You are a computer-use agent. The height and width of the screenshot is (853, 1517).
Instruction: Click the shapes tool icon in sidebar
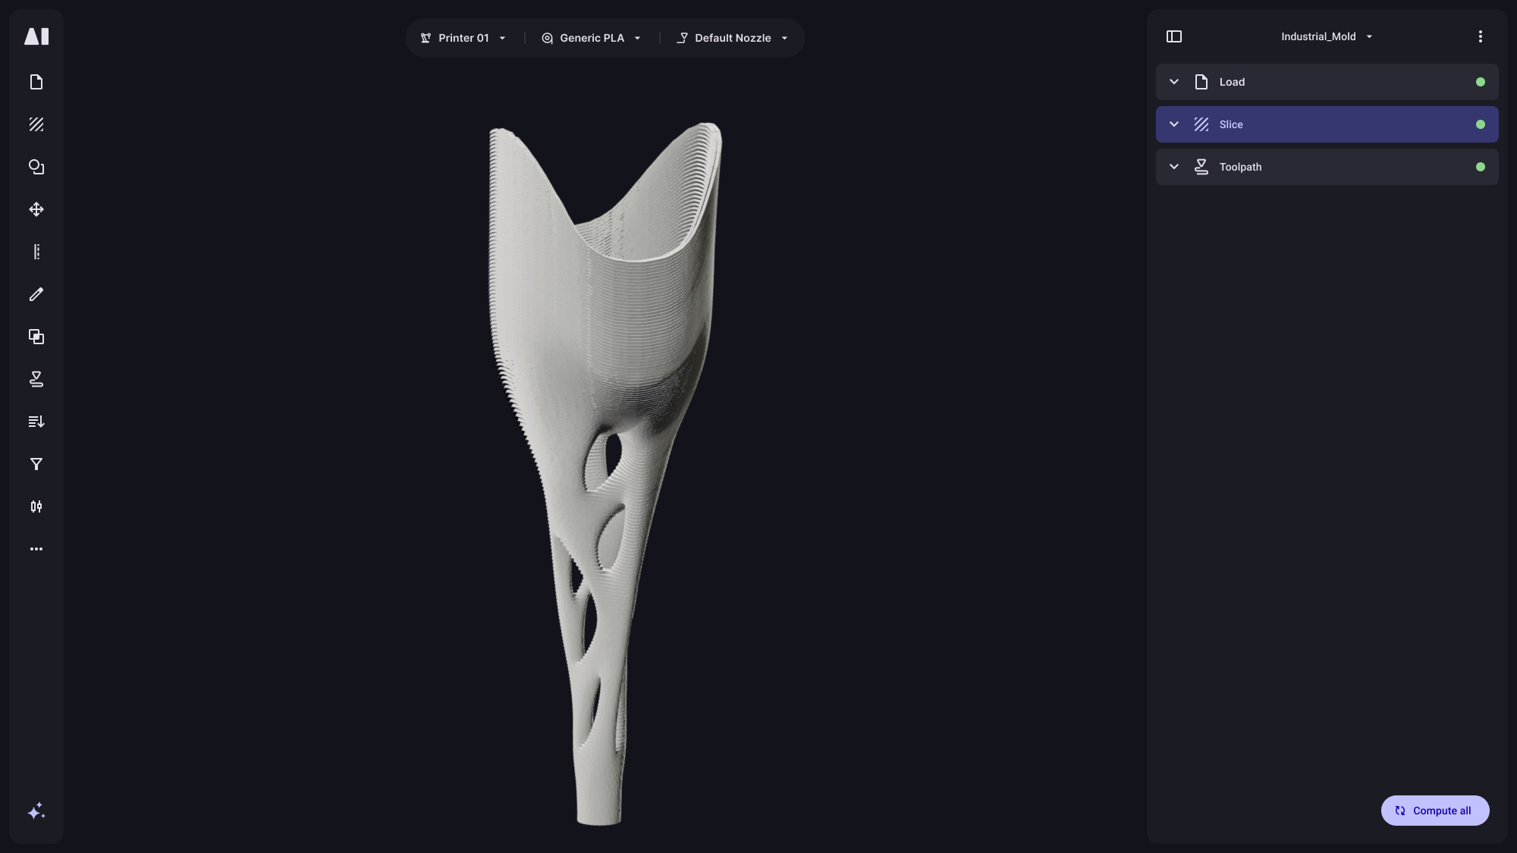tap(36, 167)
